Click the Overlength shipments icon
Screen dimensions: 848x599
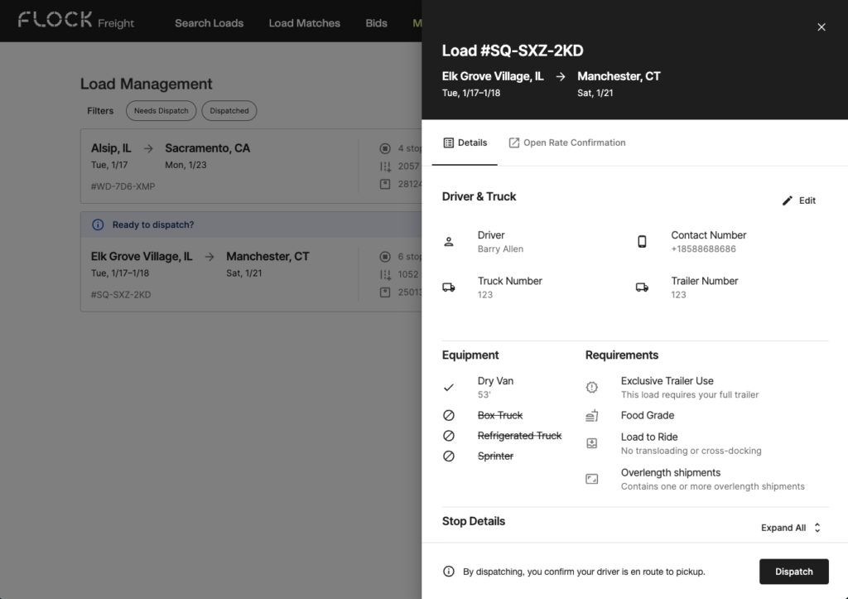point(592,479)
